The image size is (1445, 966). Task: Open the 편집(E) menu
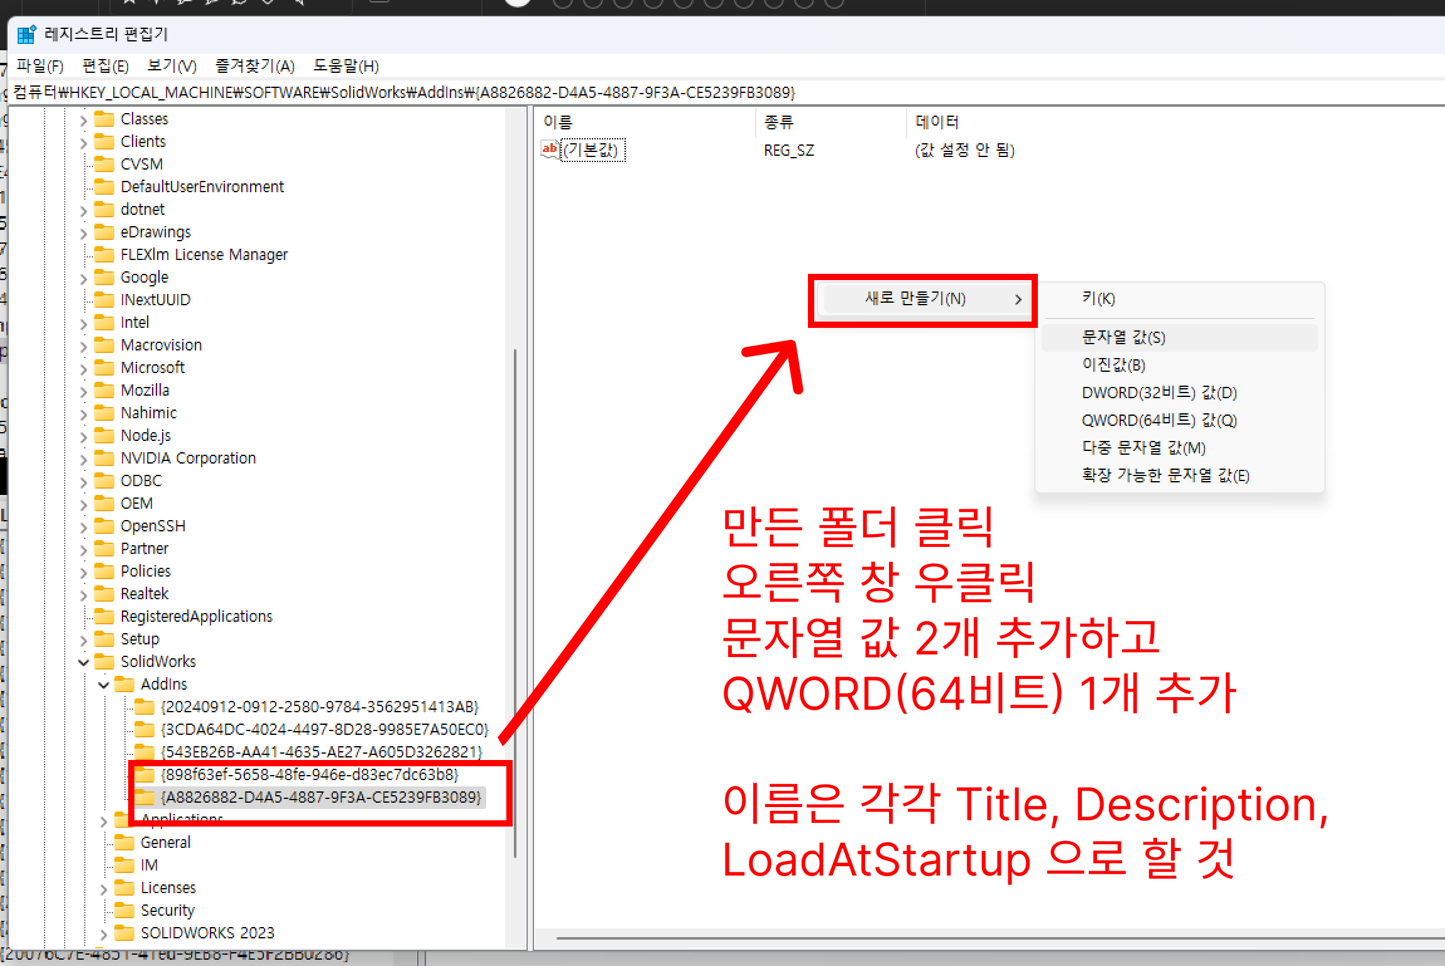(105, 66)
